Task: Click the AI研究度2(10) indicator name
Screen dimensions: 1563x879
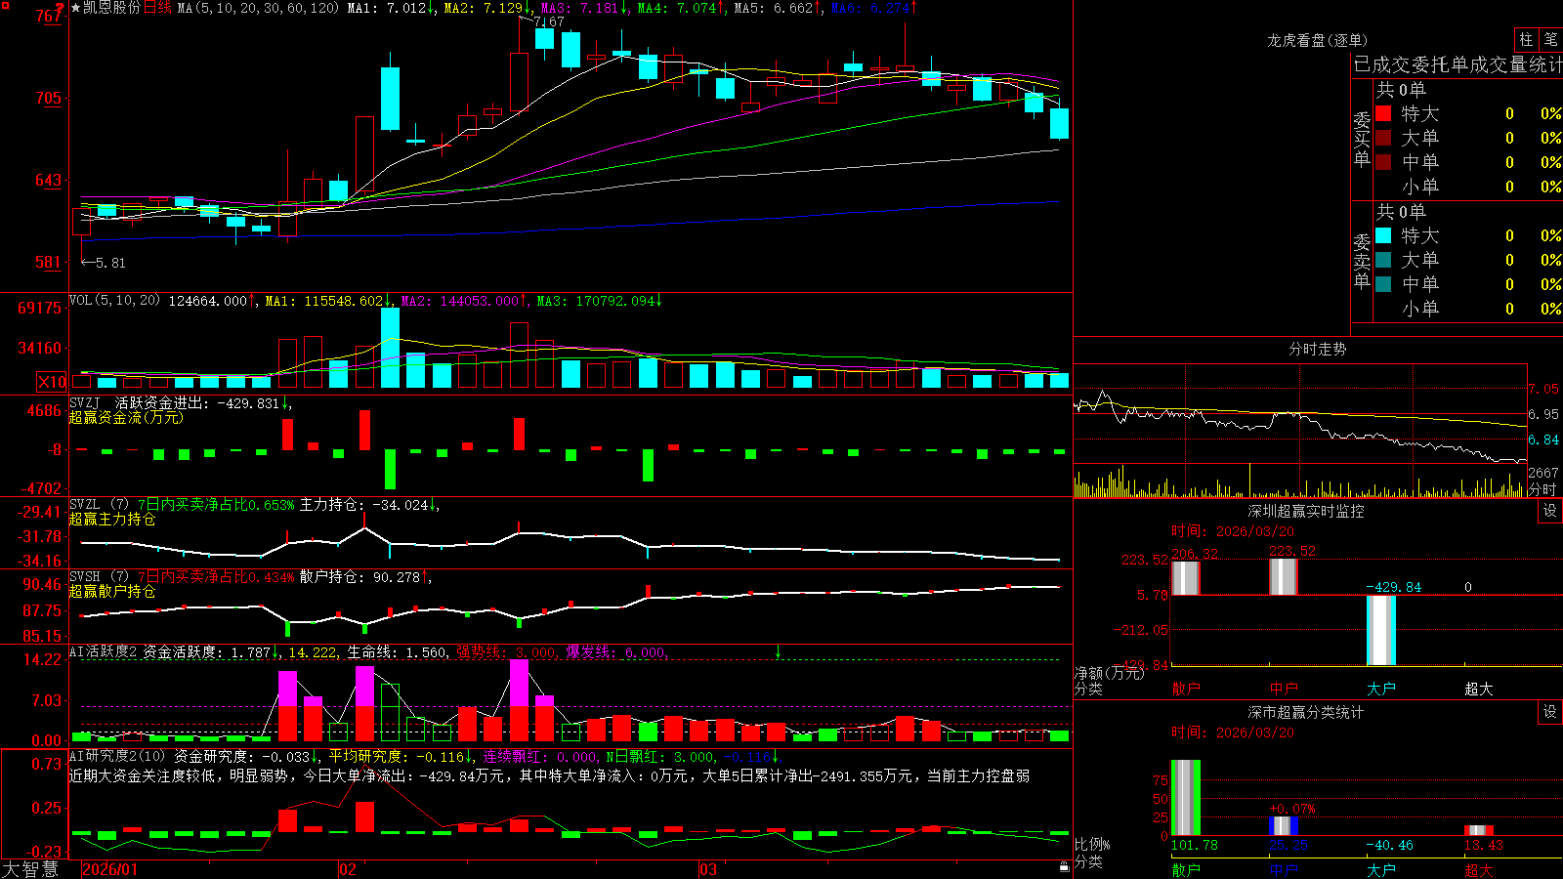Action: point(117,756)
